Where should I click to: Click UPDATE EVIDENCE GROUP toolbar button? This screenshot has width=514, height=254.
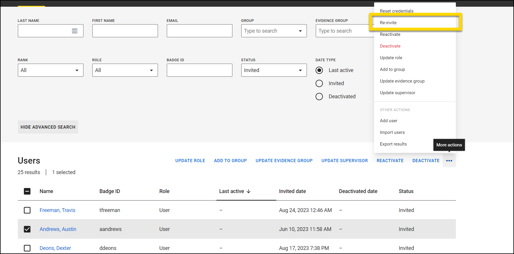coord(284,161)
